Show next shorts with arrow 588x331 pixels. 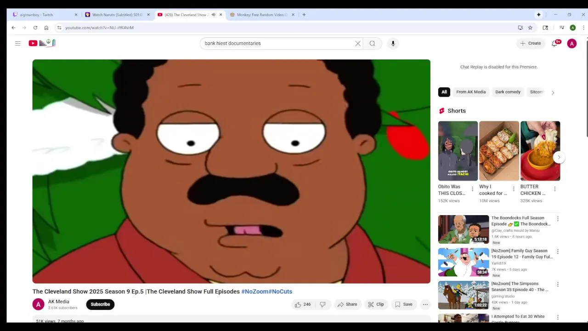(559, 157)
